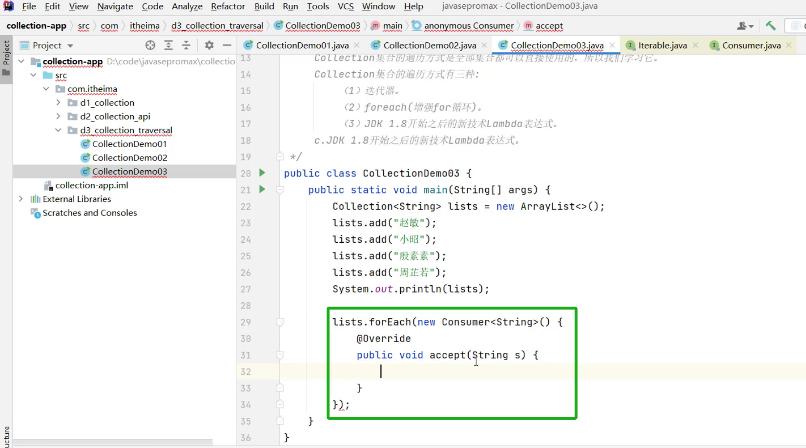Viewport: 806px width, 448px height.
Task: Fold the forEach block on line 29
Action: click(280, 322)
